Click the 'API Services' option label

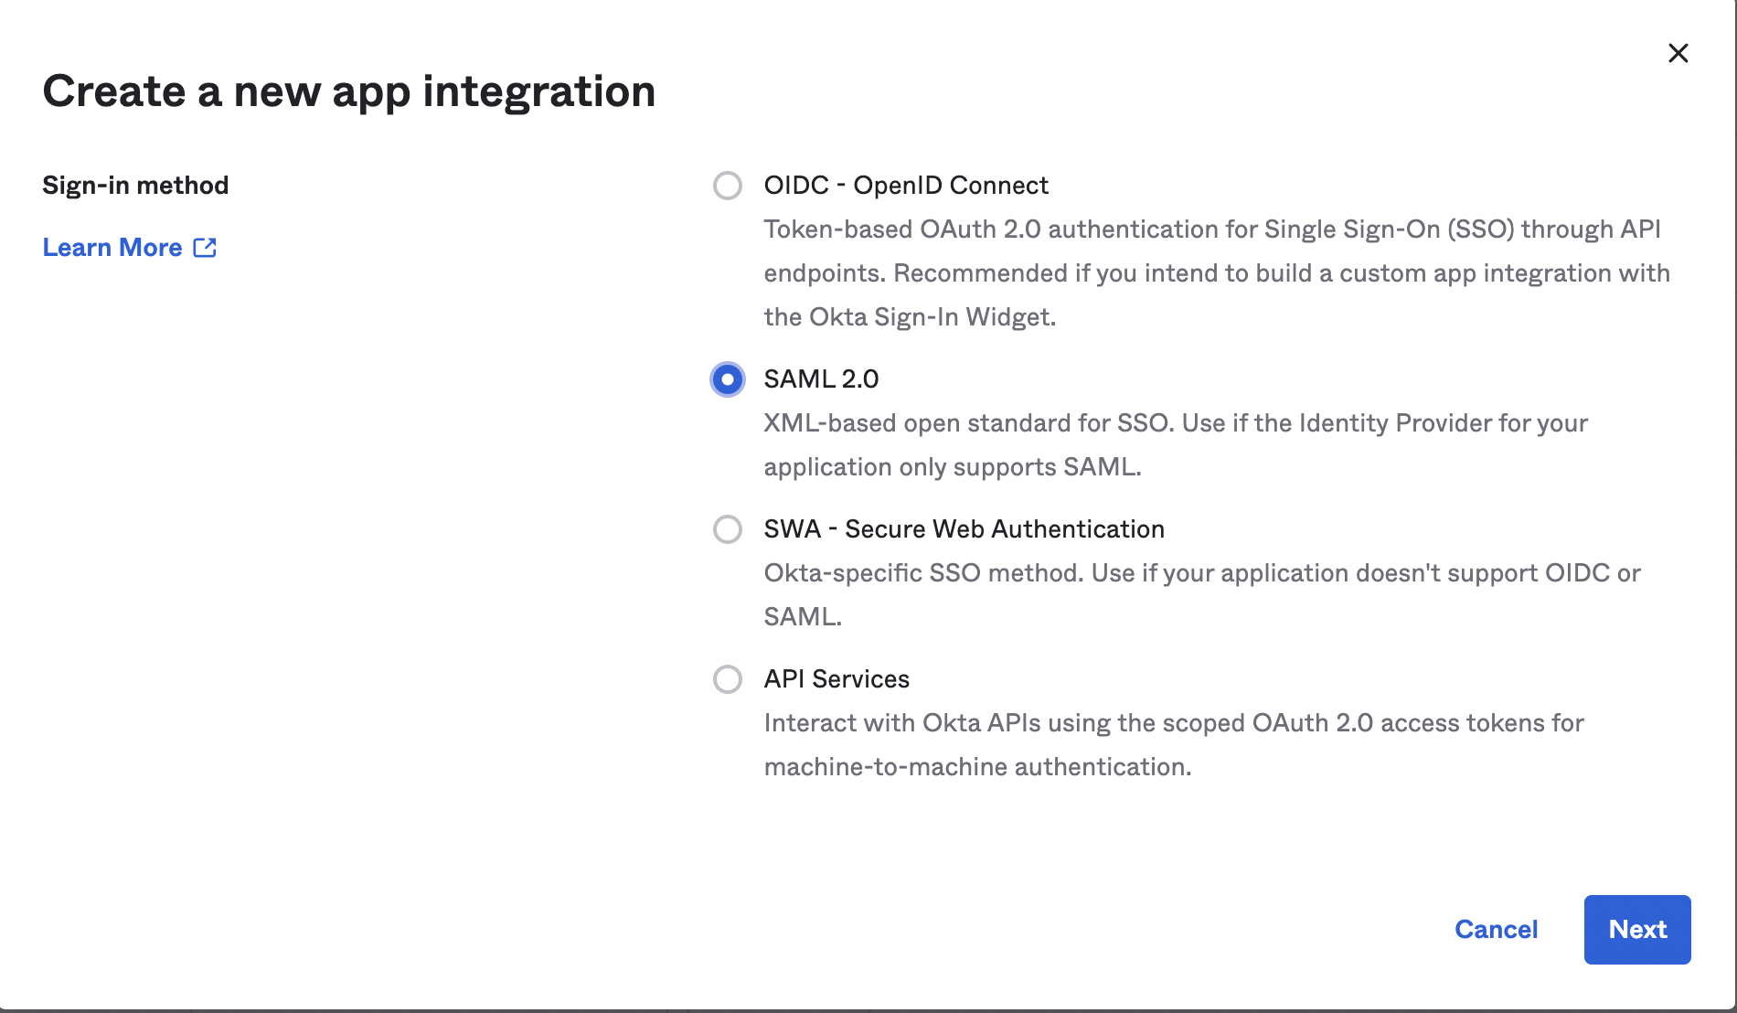[837, 679]
